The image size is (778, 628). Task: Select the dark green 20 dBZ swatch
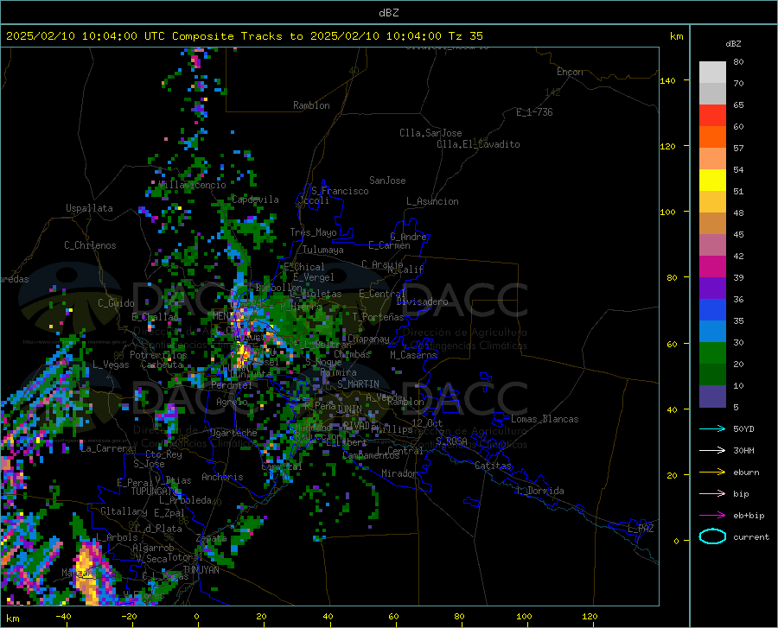(x=712, y=375)
